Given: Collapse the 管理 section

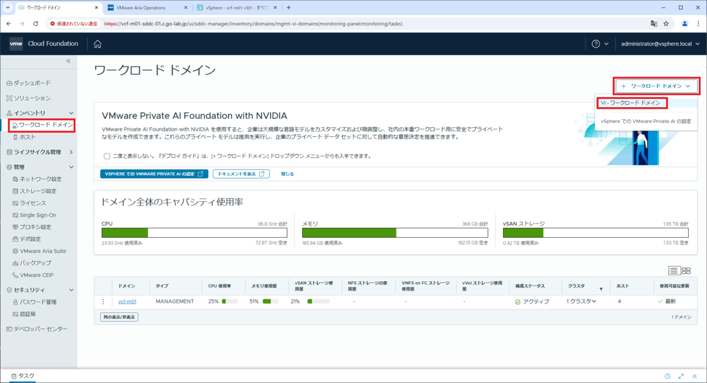Looking at the screenshot, I should (x=72, y=167).
